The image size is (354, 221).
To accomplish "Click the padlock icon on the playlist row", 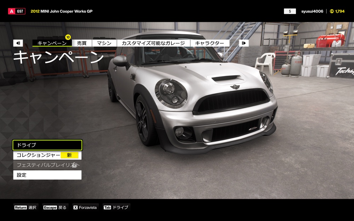I will point(74,165).
